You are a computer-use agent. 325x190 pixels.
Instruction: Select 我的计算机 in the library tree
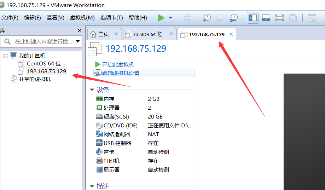[x=32, y=56]
